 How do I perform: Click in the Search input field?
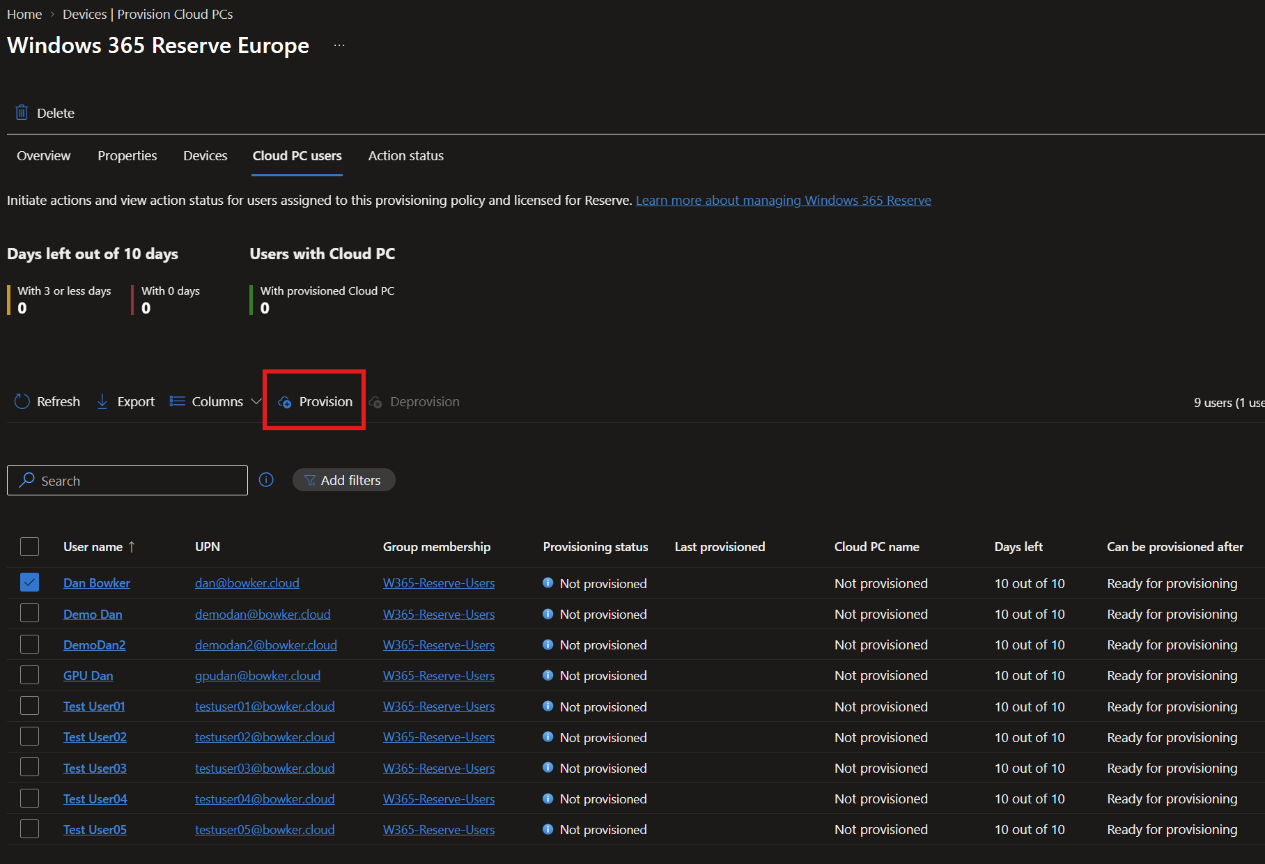(127, 480)
